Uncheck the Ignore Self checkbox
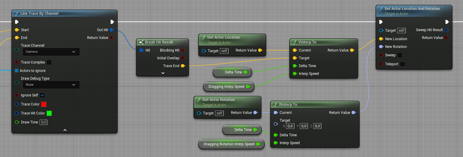Screen dimensions: 463x157 [x=42, y=95]
